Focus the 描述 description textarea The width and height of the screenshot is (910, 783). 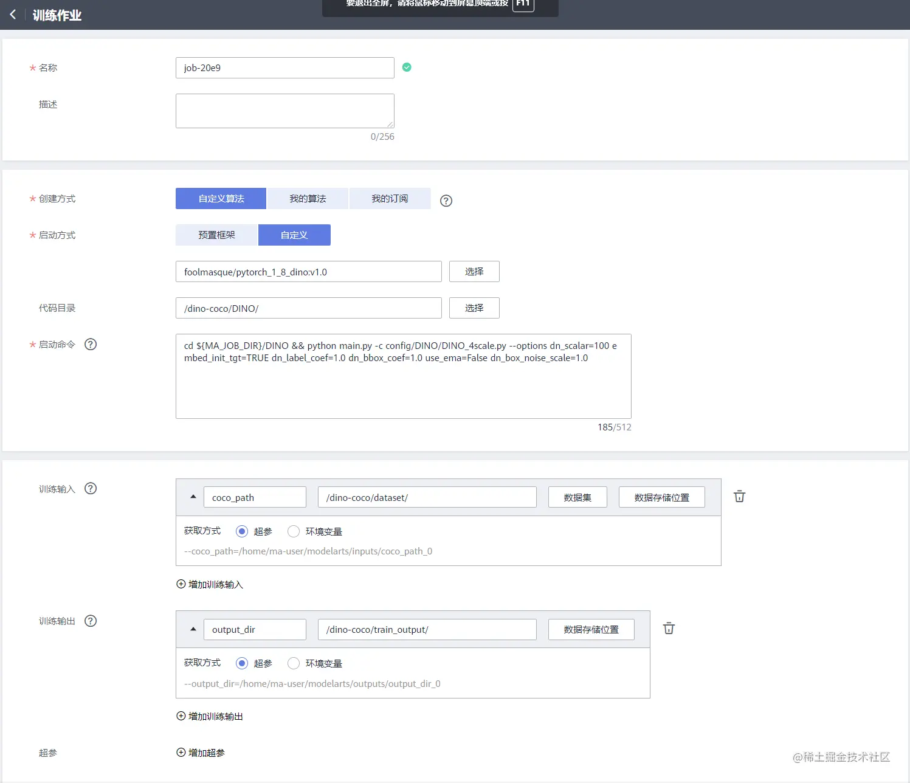pos(285,111)
